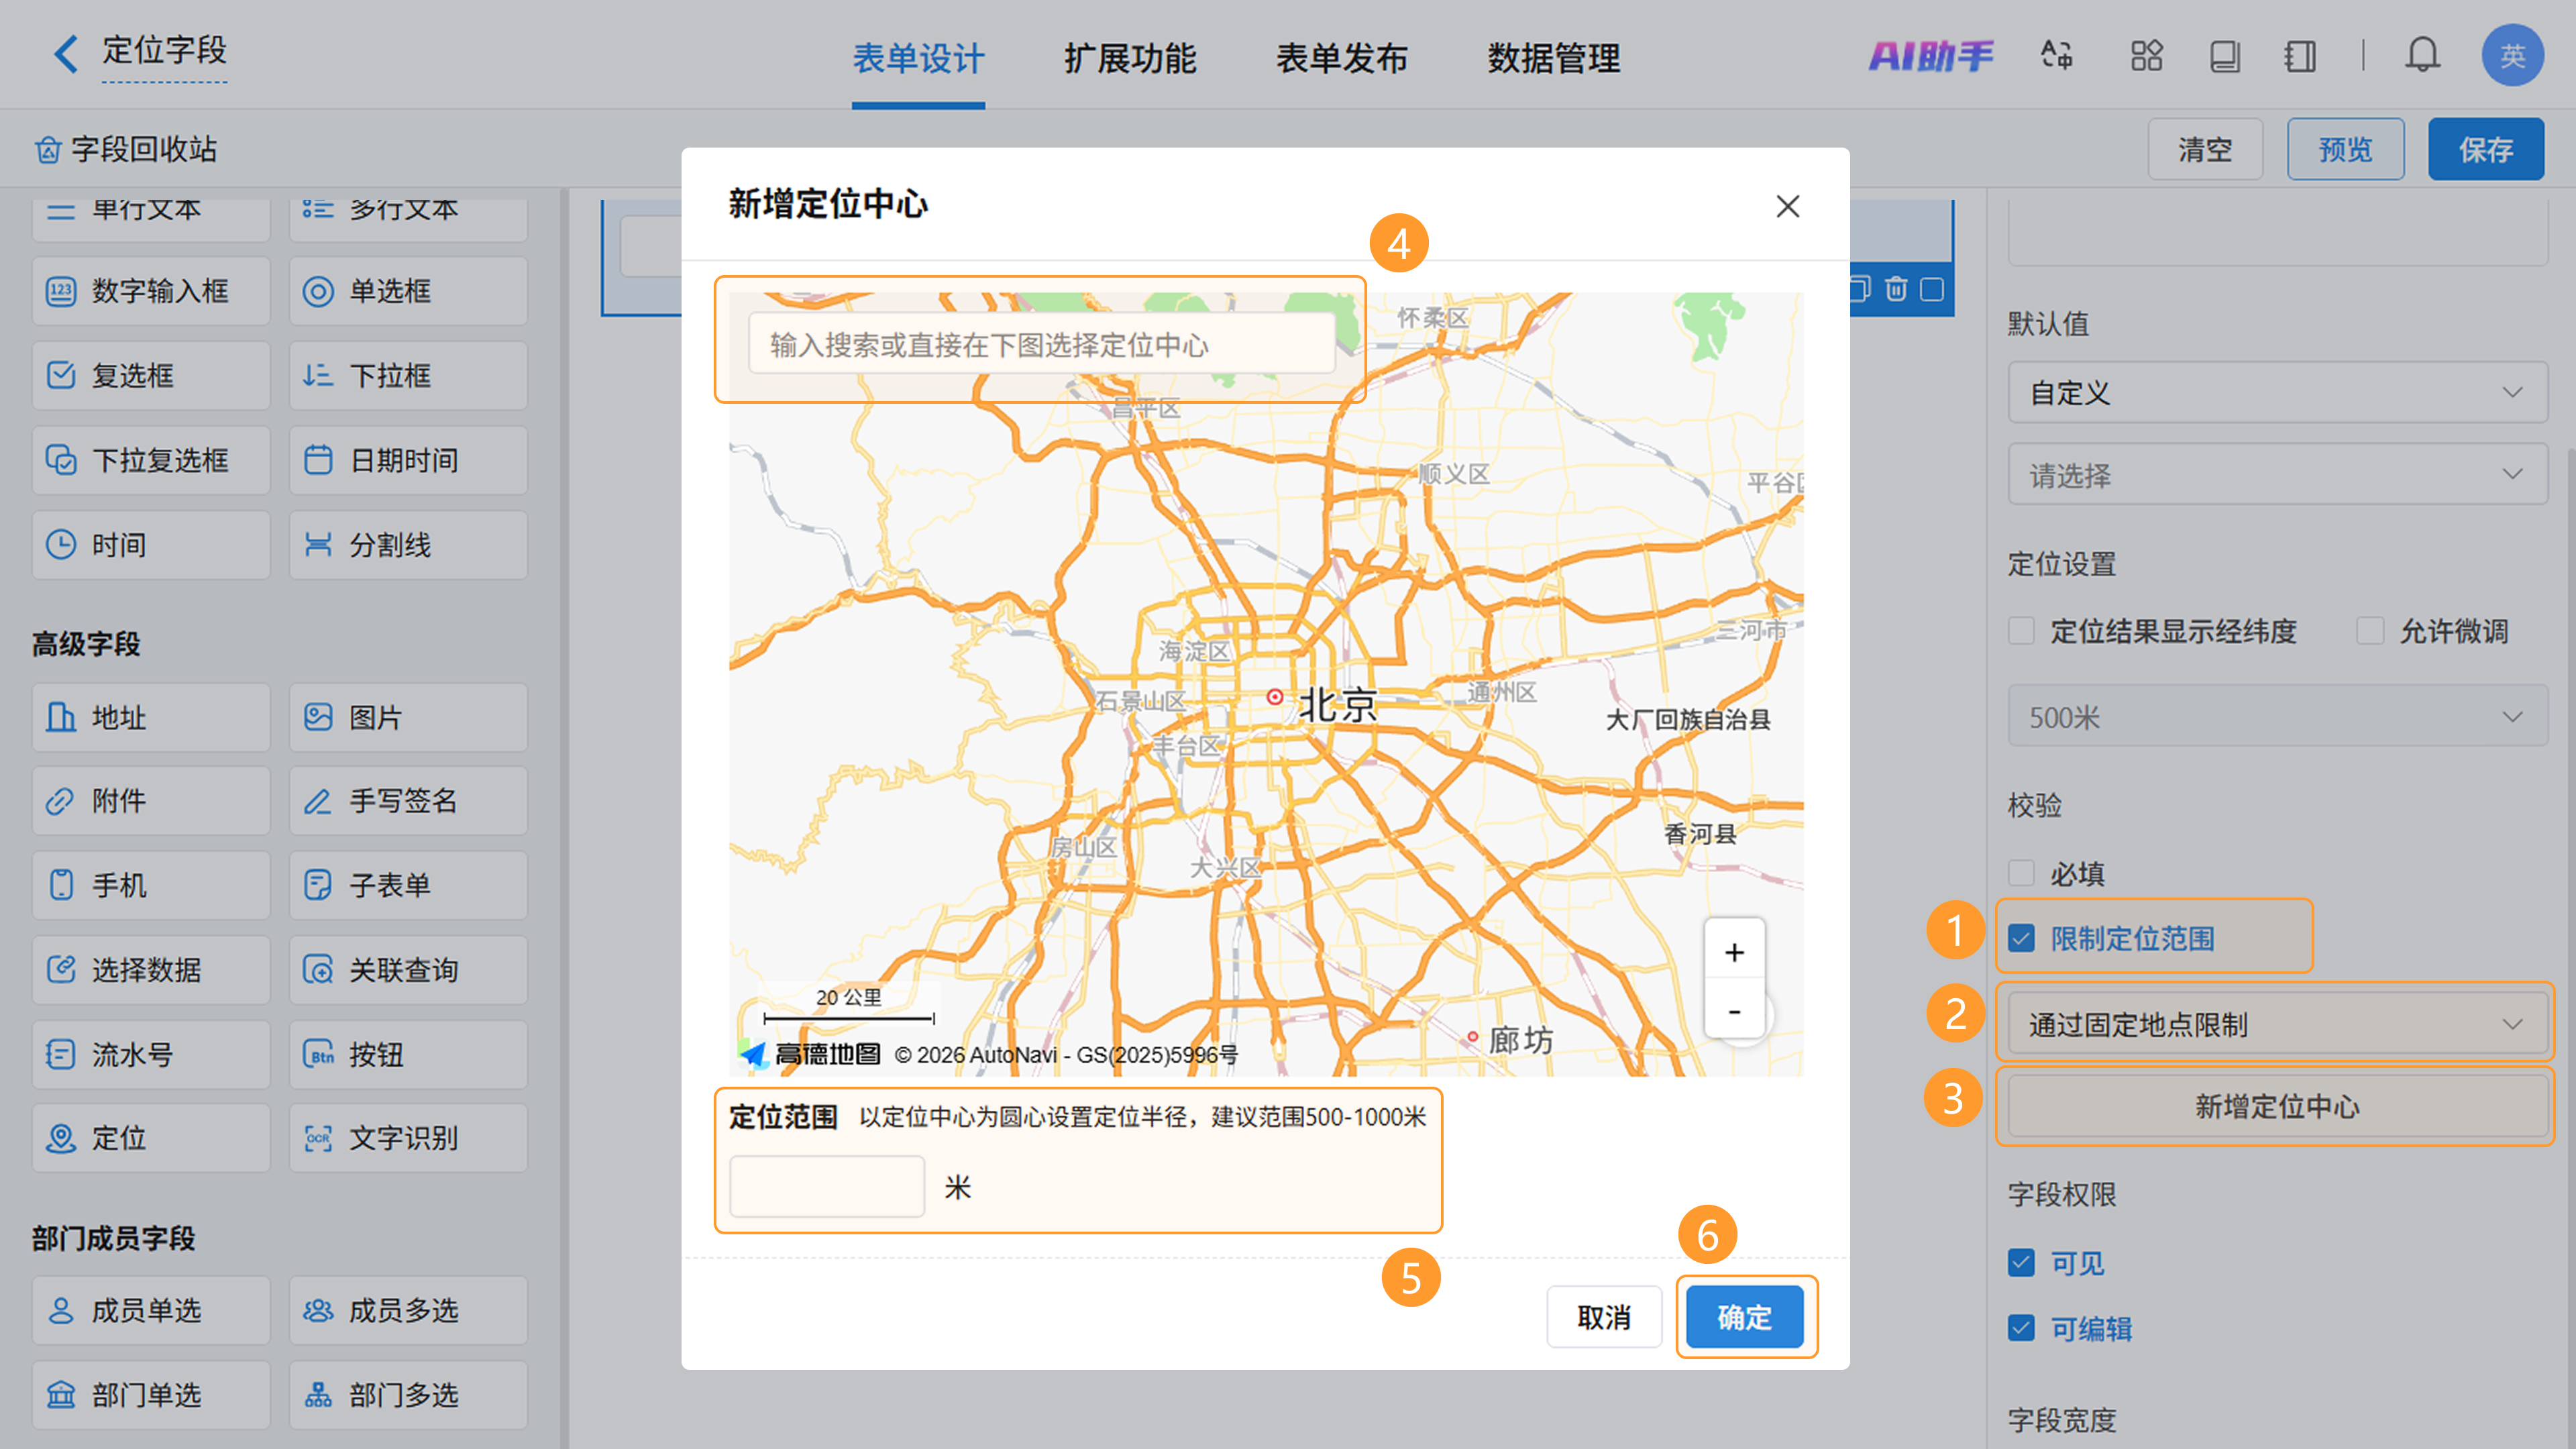2576x1449 pixels.
Task: Click the AI助手 icon
Action: pos(1930,55)
